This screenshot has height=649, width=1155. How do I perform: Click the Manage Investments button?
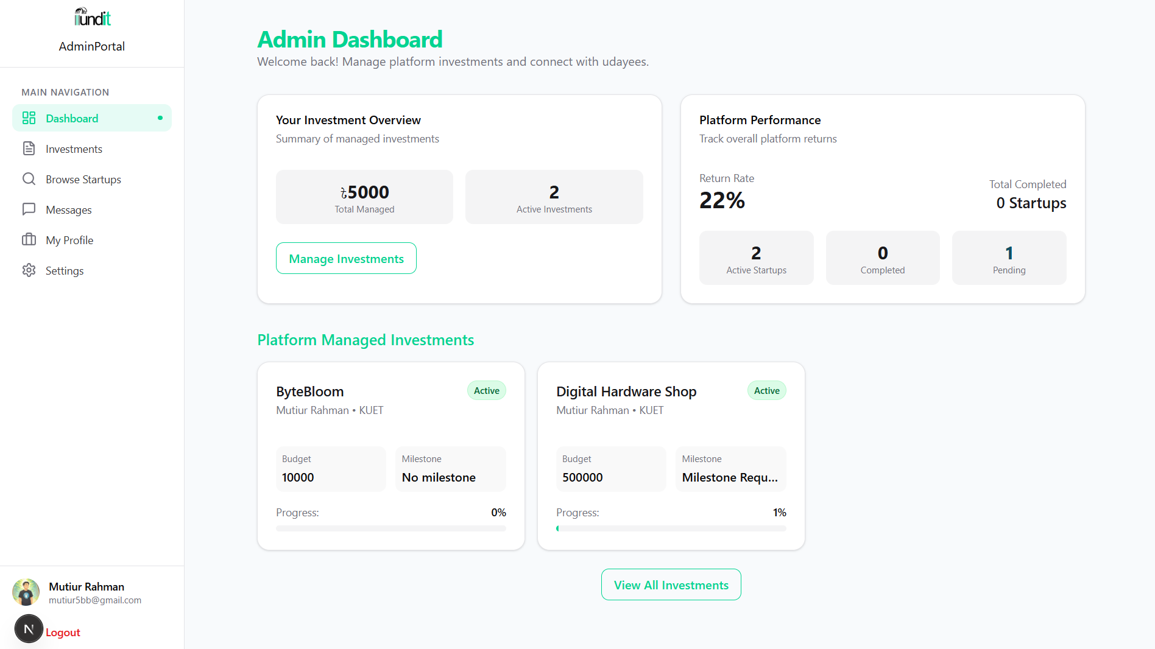(x=346, y=258)
